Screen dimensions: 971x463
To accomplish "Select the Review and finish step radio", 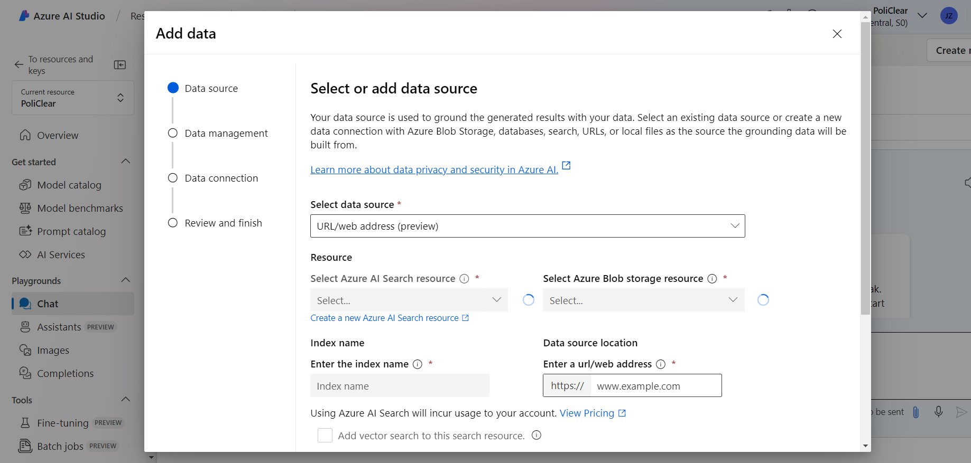I will coord(173,223).
